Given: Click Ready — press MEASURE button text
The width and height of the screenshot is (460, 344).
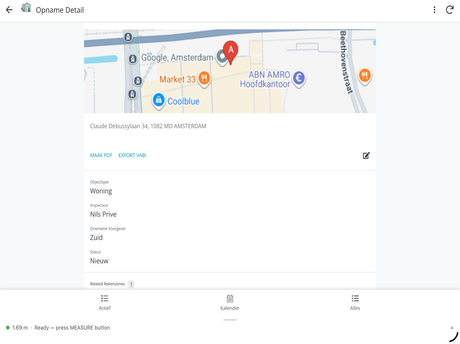Looking at the screenshot, I should click(72, 327).
